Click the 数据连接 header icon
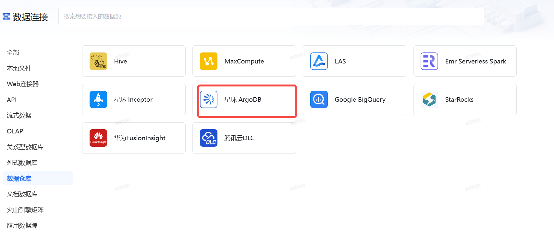The image size is (554, 238). coord(6,17)
